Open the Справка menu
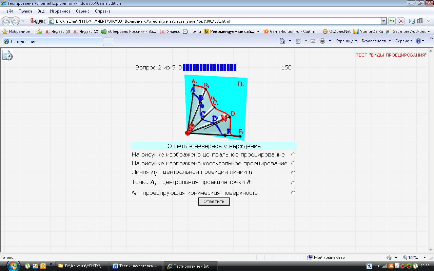The width and height of the screenshot is (434, 271). point(103,11)
